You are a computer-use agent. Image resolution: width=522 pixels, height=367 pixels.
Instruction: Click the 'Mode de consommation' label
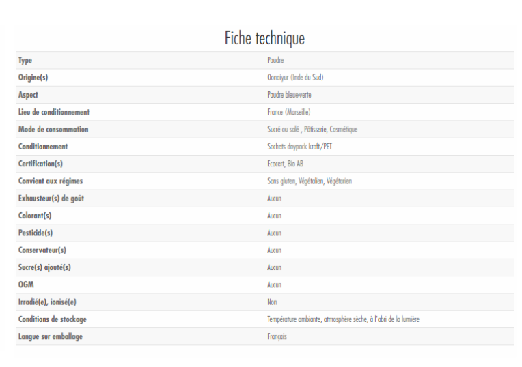pyautogui.click(x=53, y=130)
